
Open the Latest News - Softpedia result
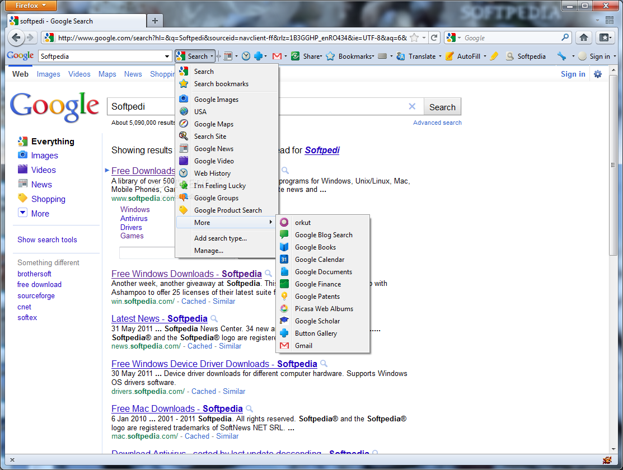(x=160, y=318)
